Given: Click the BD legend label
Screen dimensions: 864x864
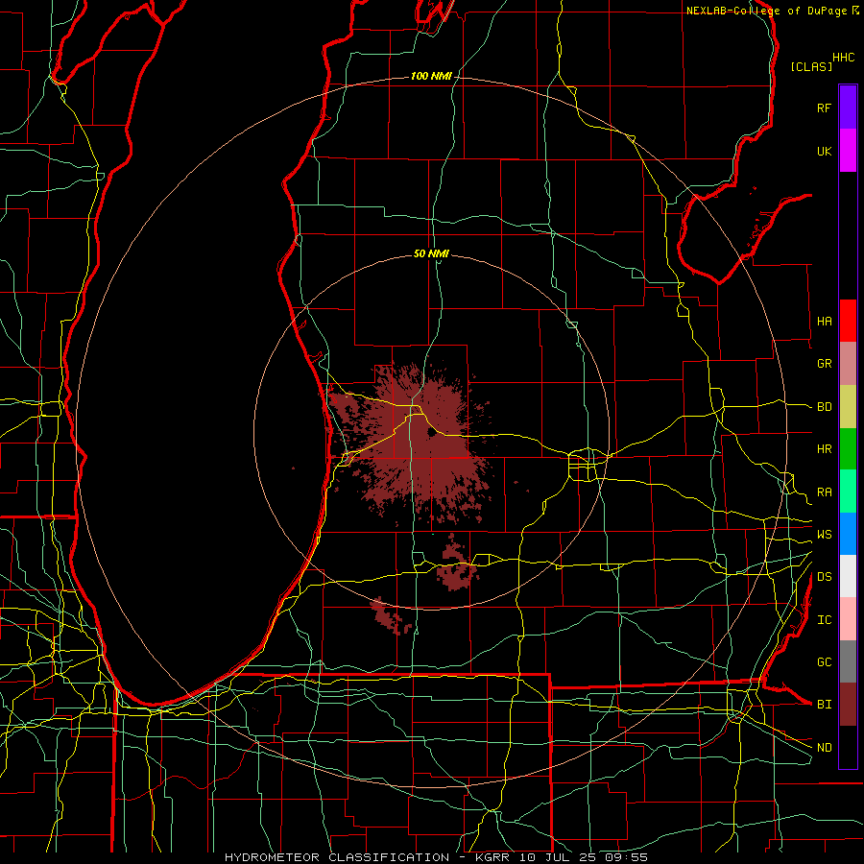Looking at the screenshot, I should click(824, 407).
